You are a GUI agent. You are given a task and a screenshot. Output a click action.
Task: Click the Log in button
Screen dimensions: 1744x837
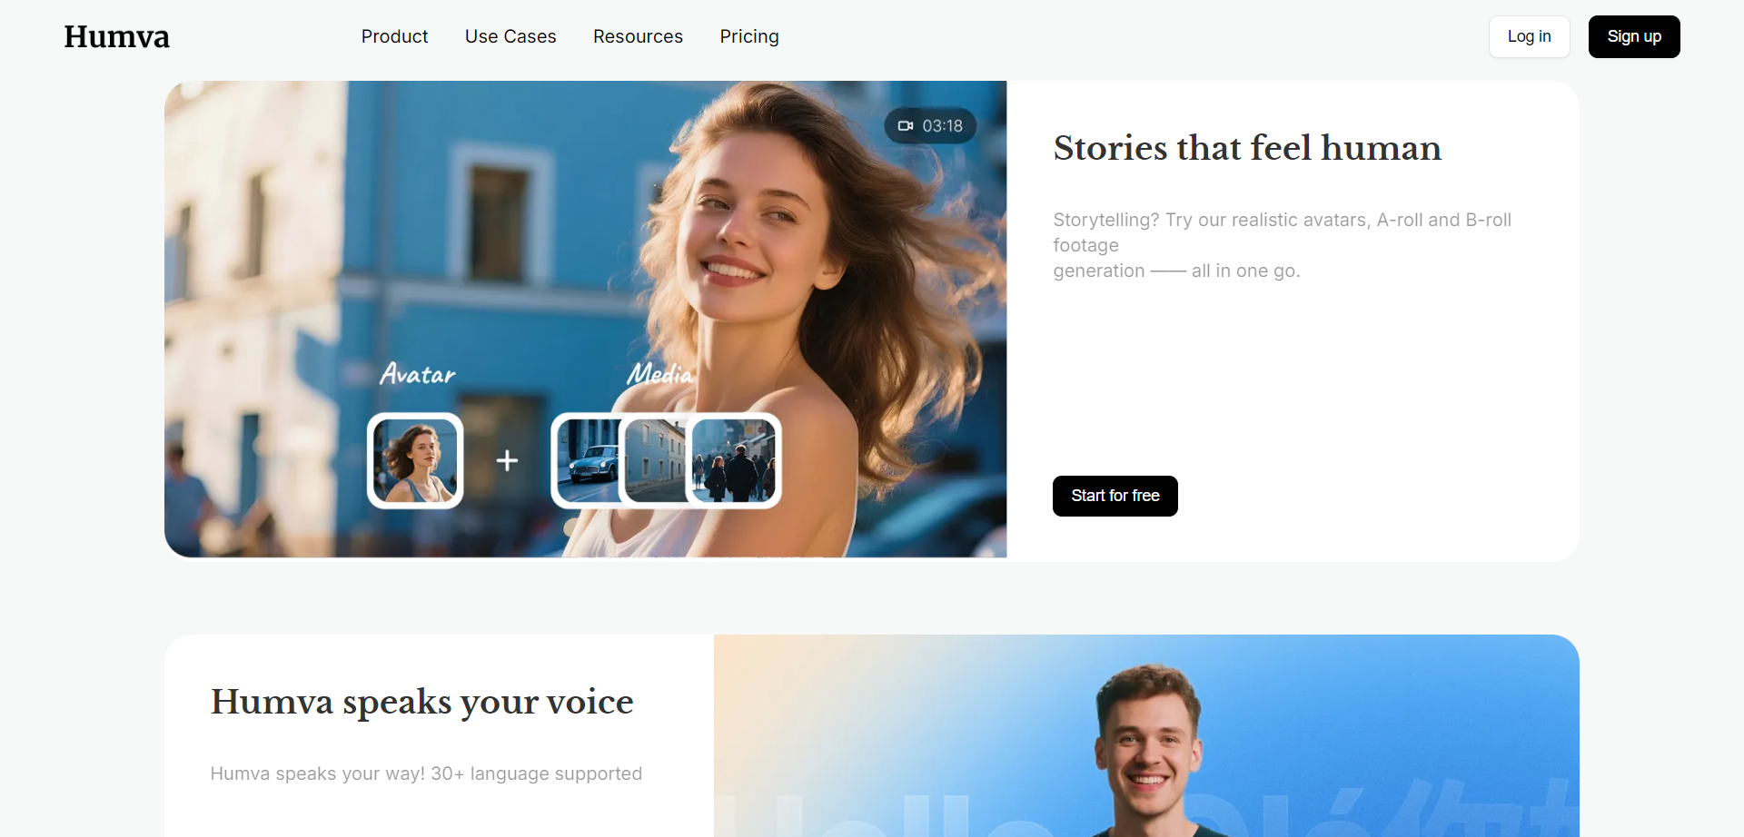point(1530,36)
